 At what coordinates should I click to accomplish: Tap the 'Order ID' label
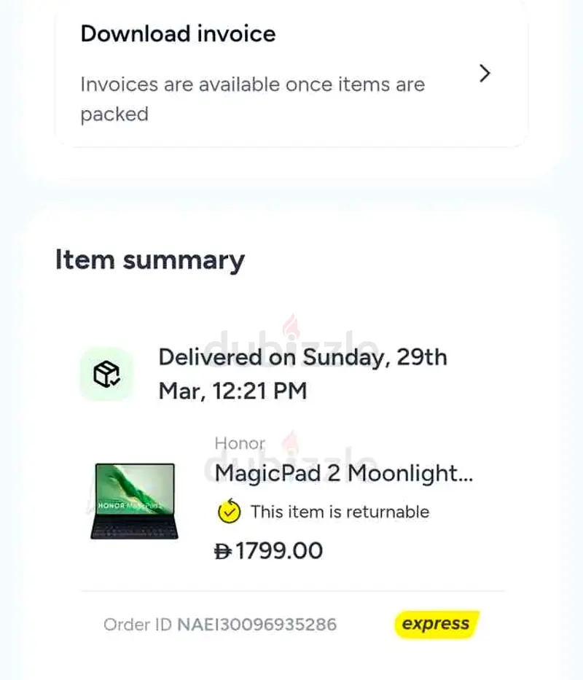coord(137,625)
